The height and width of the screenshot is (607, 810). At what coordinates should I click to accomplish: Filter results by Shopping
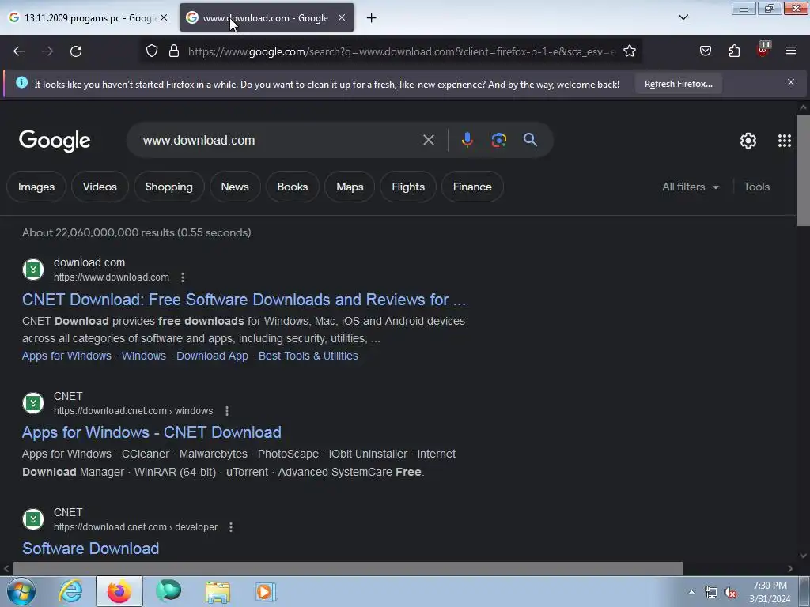click(x=169, y=187)
